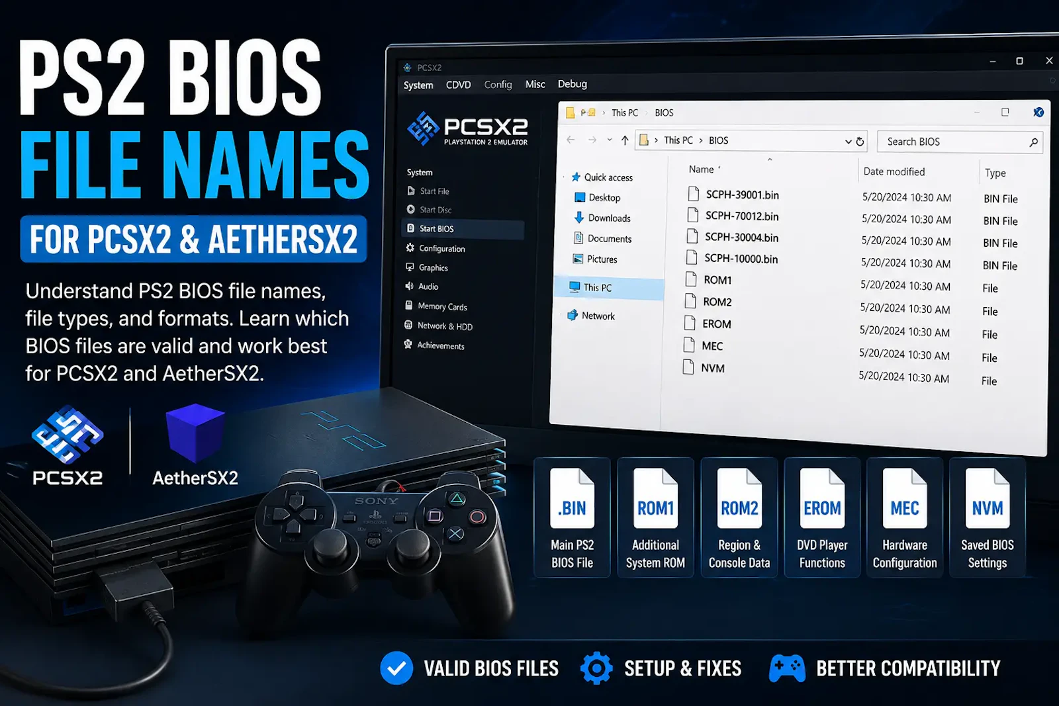
Task: Go forward in the file explorer
Action: pos(592,140)
